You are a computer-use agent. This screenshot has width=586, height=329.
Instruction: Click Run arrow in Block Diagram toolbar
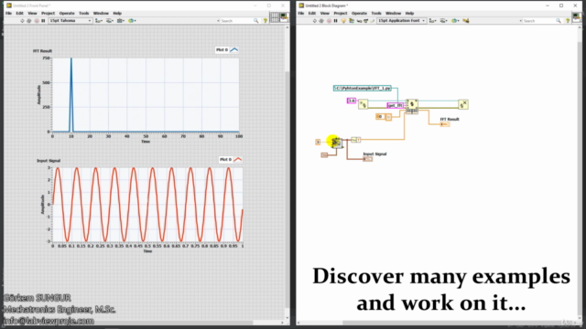point(315,21)
